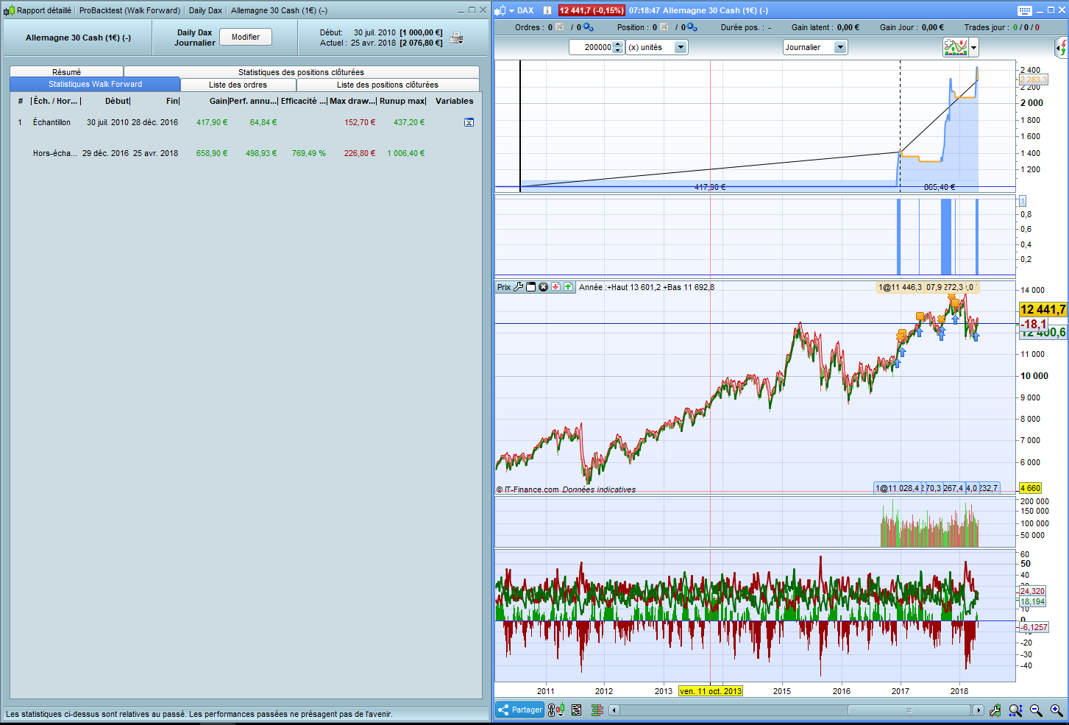Click the ven. 11 oct. 2013 date marker
1069x725 pixels.
click(711, 691)
